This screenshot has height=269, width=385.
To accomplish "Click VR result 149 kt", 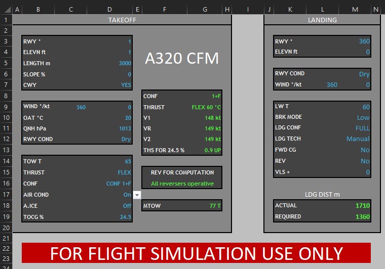I will 213,128.
